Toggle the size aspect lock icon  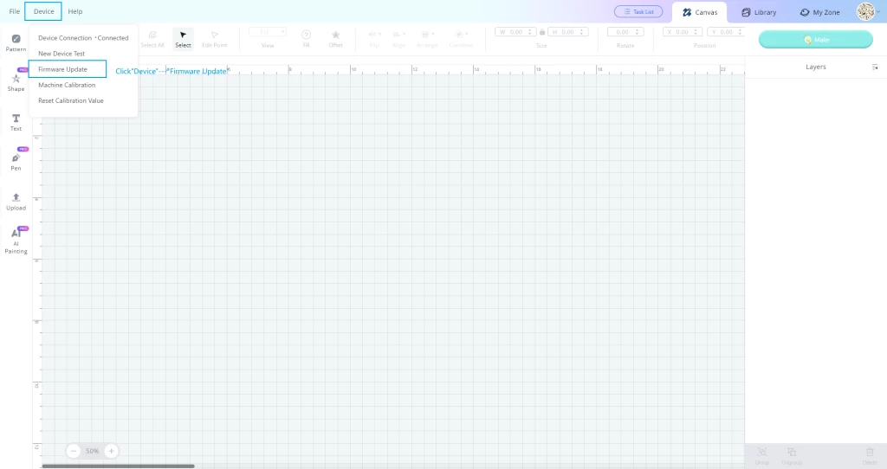click(x=542, y=32)
